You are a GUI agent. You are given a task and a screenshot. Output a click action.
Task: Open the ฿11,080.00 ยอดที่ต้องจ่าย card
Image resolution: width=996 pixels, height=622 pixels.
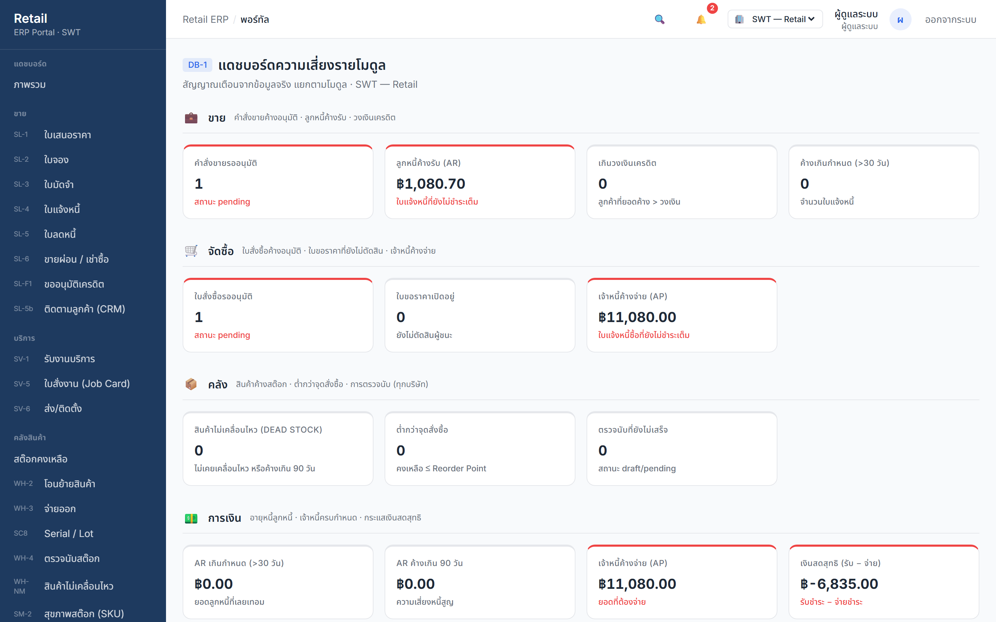click(x=682, y=582)
